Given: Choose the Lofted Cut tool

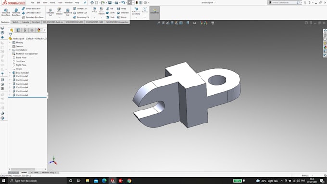Looking at the screenshot, I should (x=80, y=13).
